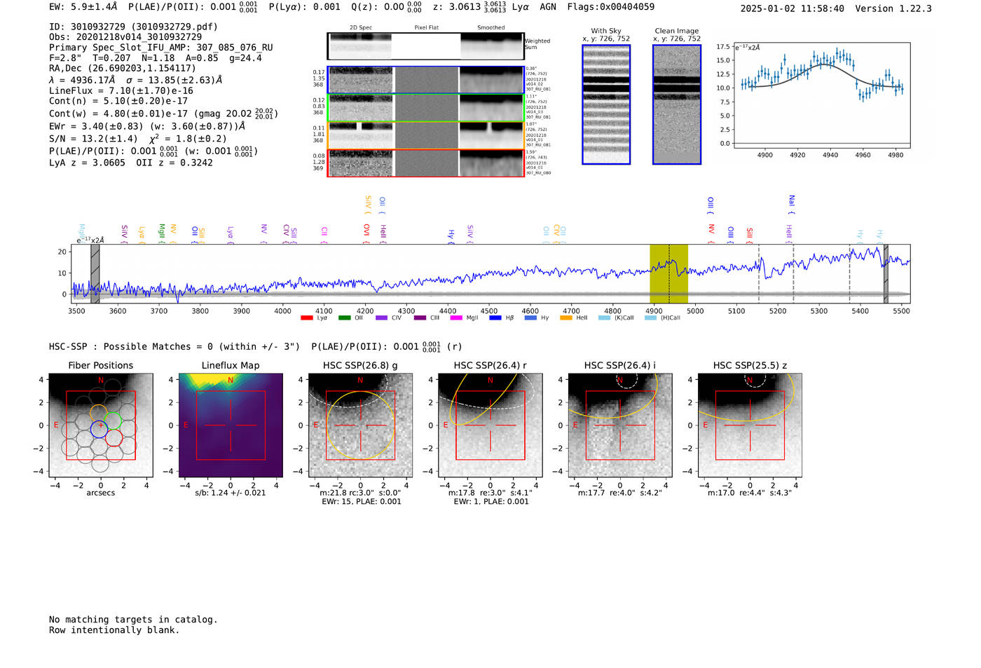Select the green-bordered 2D spectrum row
The height and width of the screenshot is (668, 981).
pos(426,108)
